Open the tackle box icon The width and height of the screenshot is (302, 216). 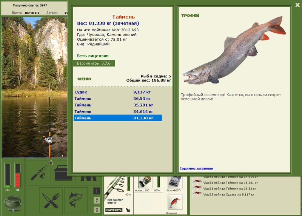tap(60, 173)
